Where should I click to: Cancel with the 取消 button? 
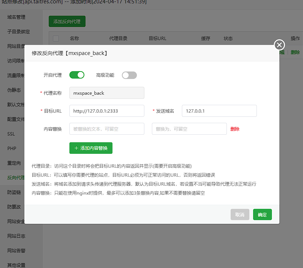(240, 214)
